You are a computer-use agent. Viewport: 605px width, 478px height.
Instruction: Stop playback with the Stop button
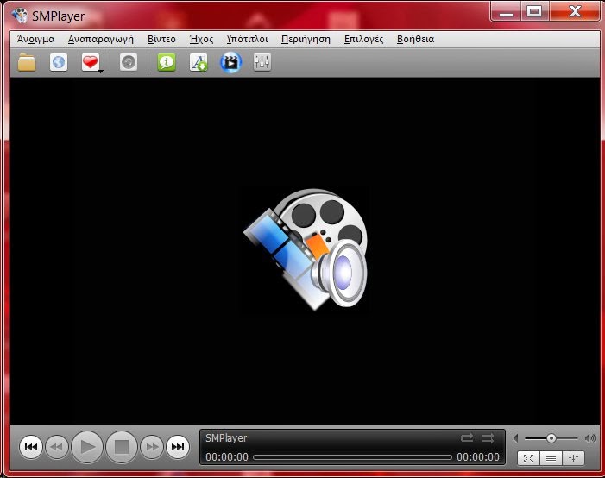coord(122,447)
